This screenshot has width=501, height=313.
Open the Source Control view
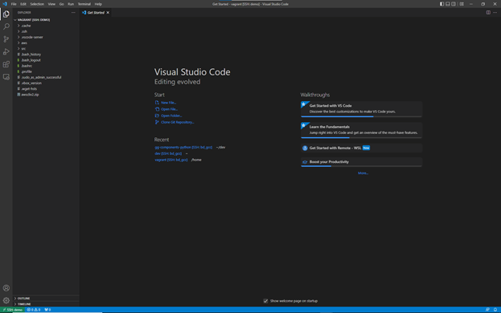coord(6,39)
